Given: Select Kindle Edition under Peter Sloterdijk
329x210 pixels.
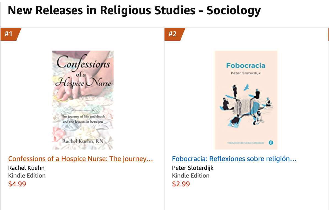Looking at the screenshot, I should [191, 176].
